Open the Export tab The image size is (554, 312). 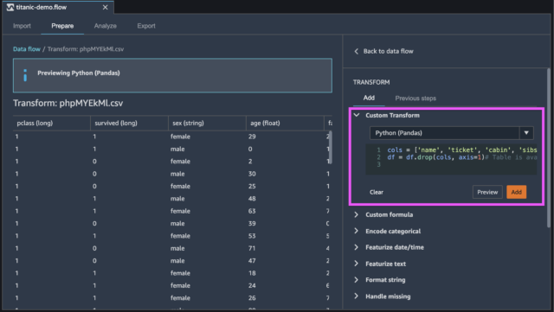click(x=146, y=26)
